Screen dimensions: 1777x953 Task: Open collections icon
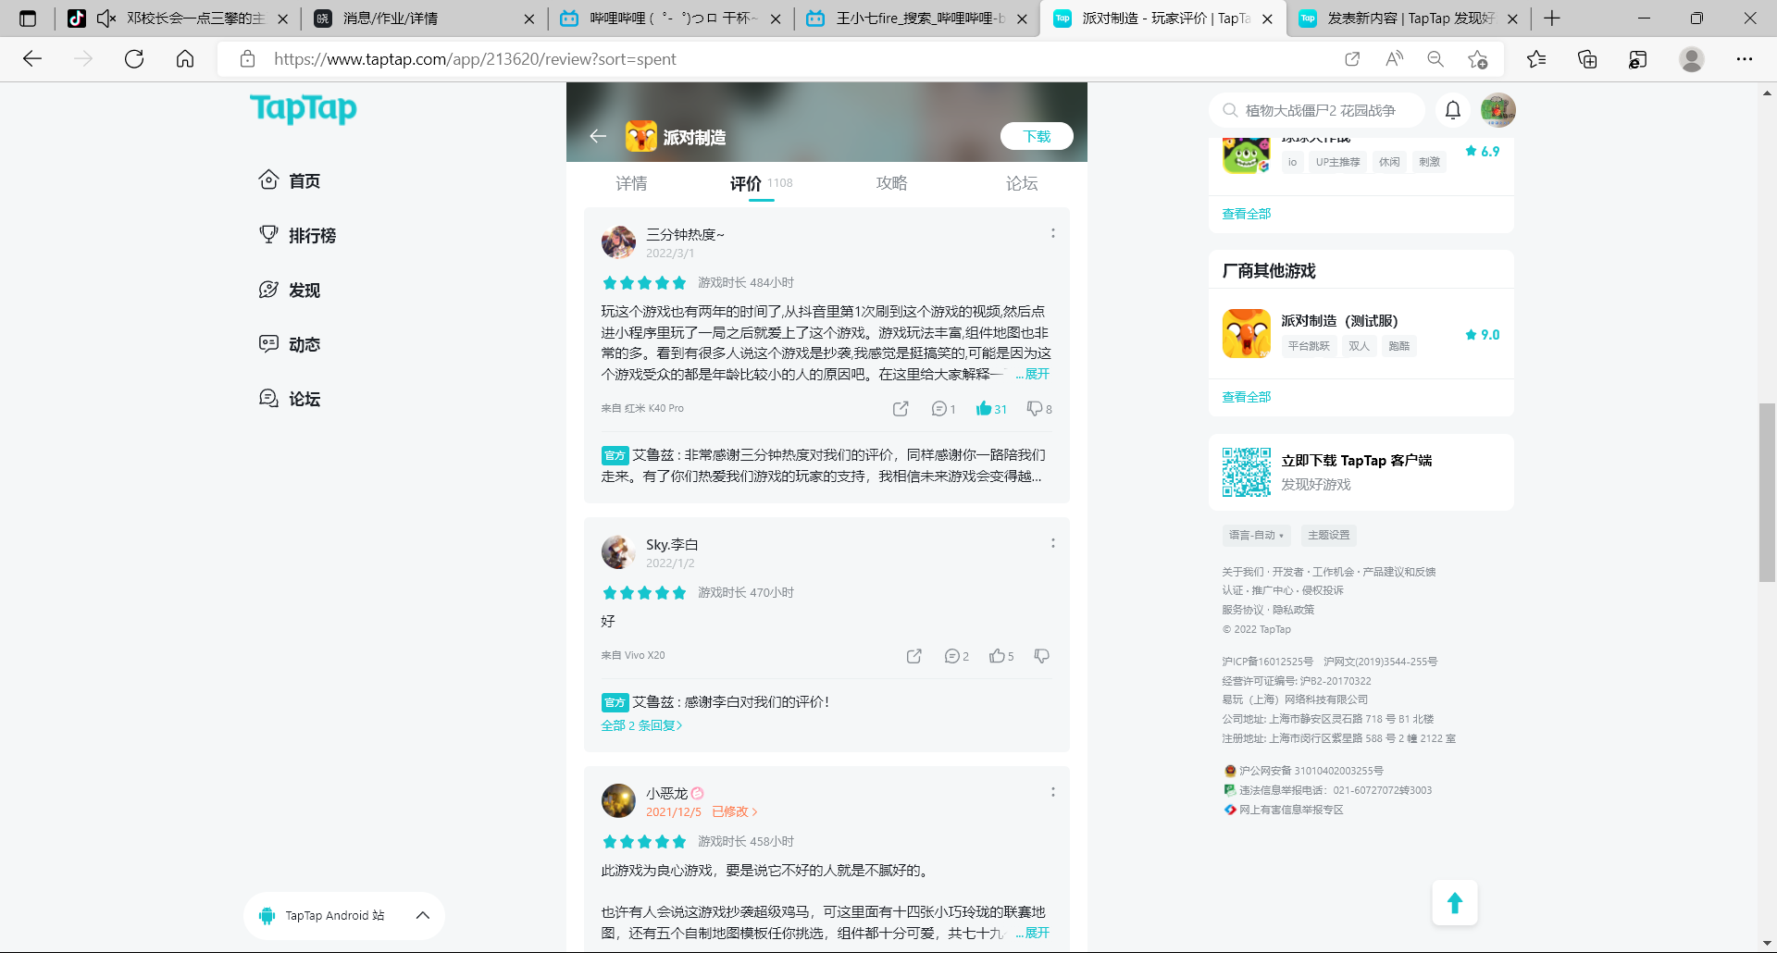click(x=1587, y=59)
